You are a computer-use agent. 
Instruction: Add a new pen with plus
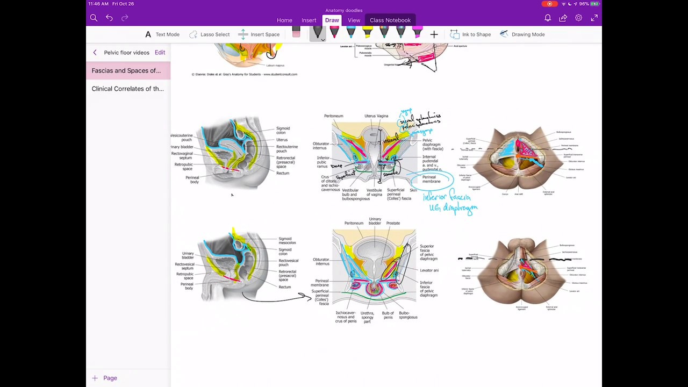coord(434,34)
